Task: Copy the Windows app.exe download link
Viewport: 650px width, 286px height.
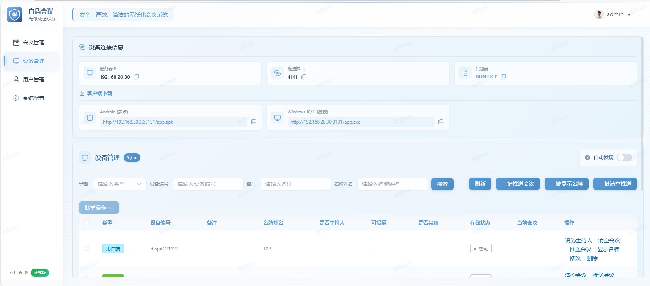Action: click(441, 122)
